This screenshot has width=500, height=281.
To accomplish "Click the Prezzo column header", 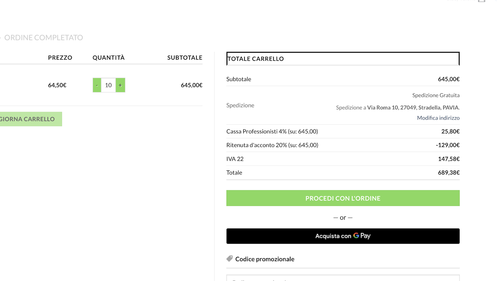I will click(x=60, y=58).
